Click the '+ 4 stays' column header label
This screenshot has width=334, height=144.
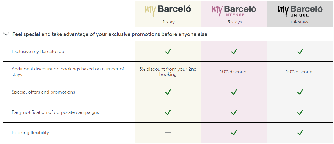click(x=299, y=22)
